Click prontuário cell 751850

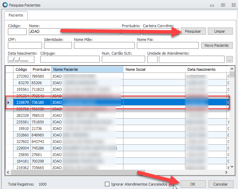pos(41,122)
